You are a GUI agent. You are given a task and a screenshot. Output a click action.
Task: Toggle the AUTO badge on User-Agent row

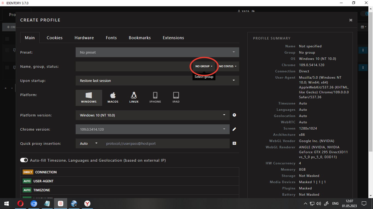click(x=27, y=181)
